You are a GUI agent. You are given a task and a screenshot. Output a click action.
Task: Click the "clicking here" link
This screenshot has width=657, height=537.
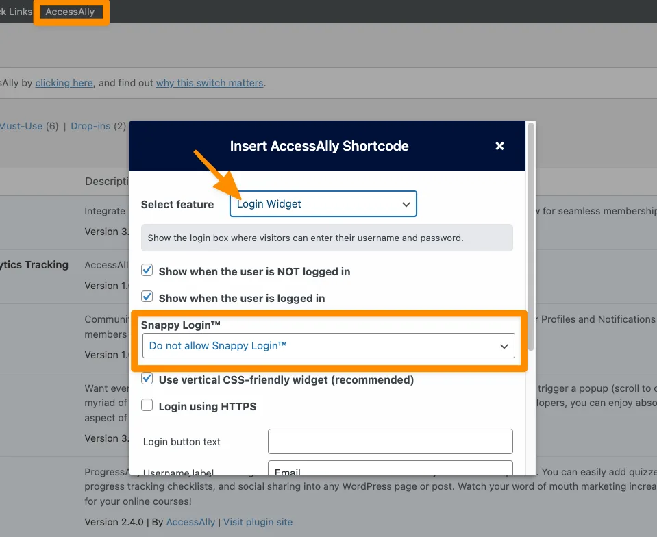(x=64, y=82)
